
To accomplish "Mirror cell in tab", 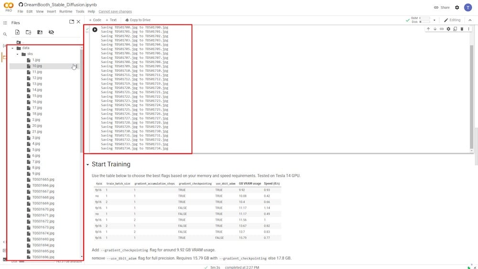I will [x=455, y=29].
